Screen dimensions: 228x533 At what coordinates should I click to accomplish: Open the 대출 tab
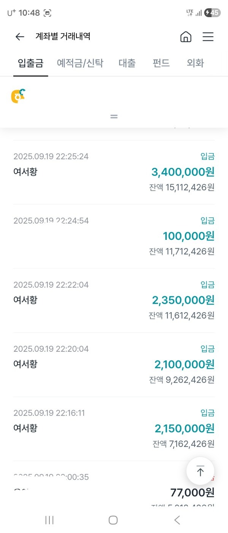(x=127, y=63)
